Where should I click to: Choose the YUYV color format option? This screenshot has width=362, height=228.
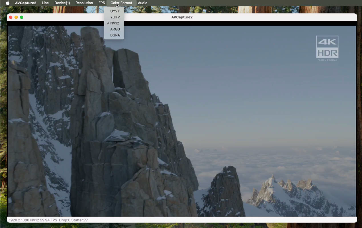click(x=115, y=17)
